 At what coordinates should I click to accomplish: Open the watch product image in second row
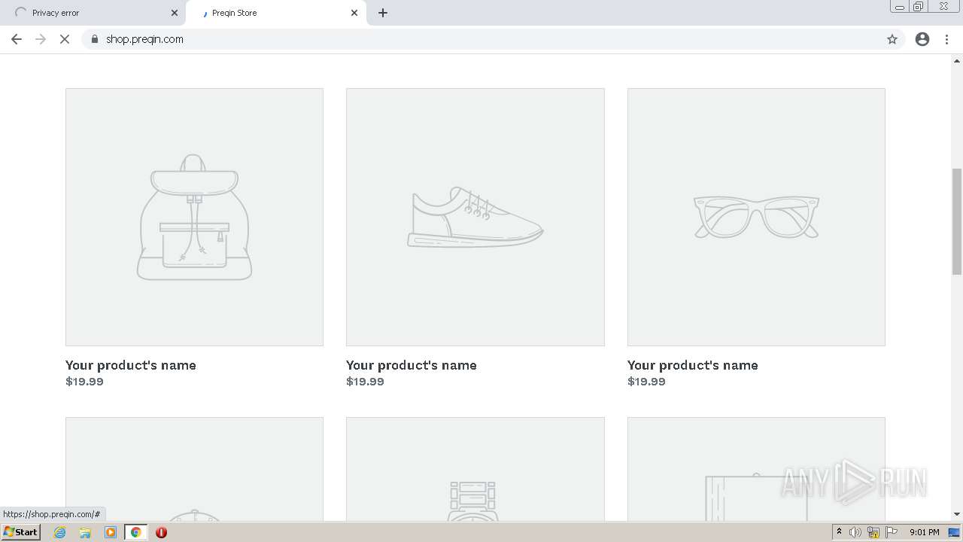[475, 469]
